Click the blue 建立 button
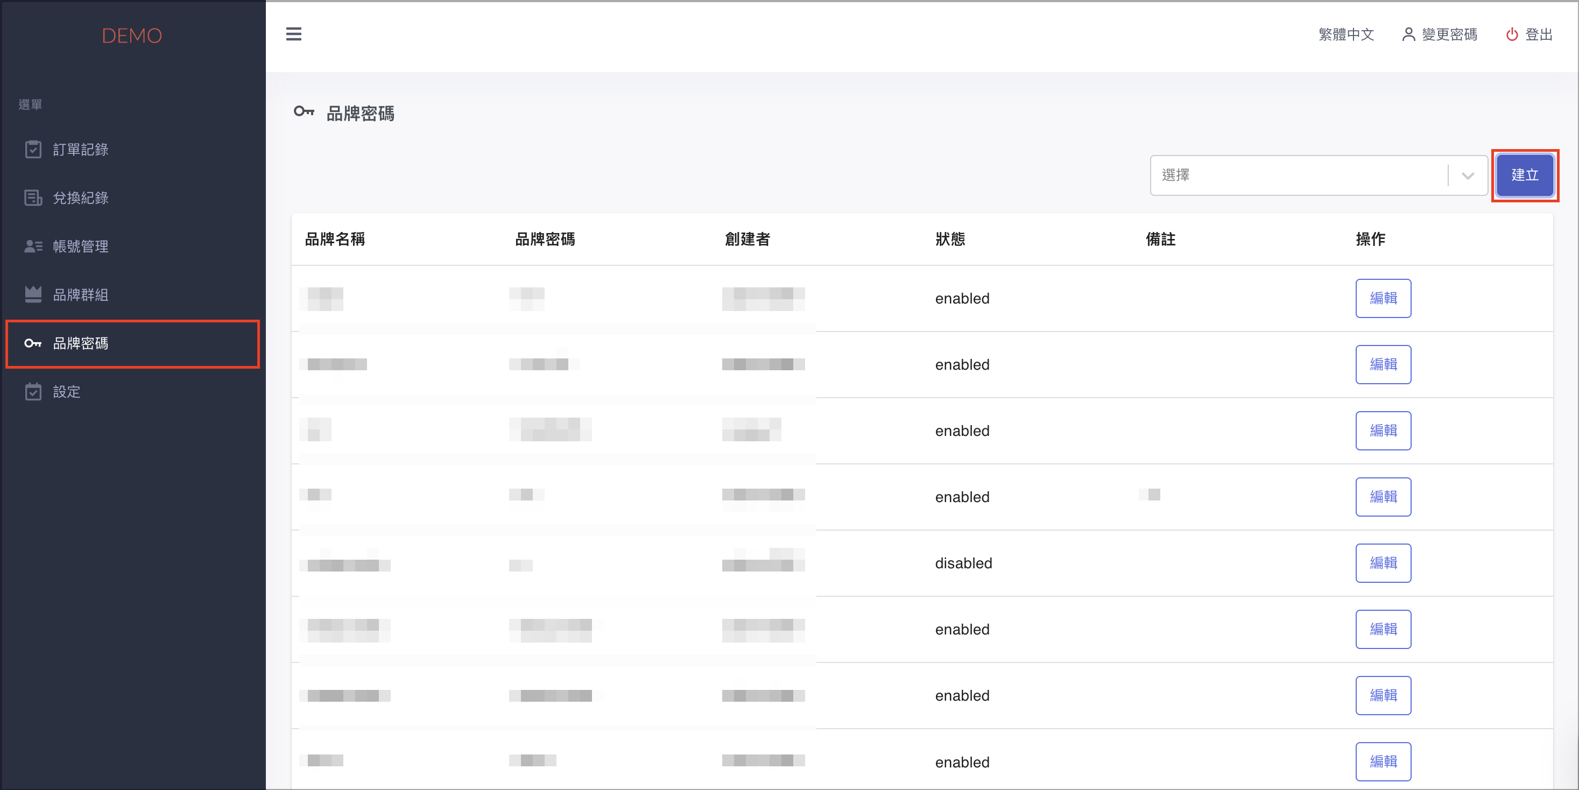1579x790 pixels. 1525,175
